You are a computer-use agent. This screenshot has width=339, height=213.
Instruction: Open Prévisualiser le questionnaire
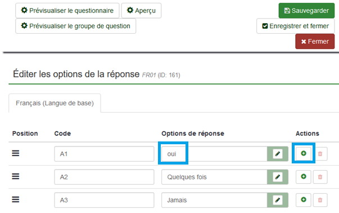(x=67, y=11)
